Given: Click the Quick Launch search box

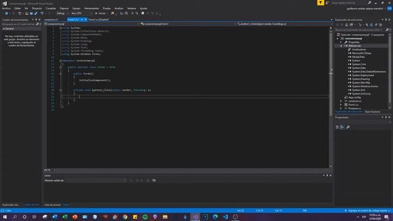Looking at the screenshot, I should (351, 2).
